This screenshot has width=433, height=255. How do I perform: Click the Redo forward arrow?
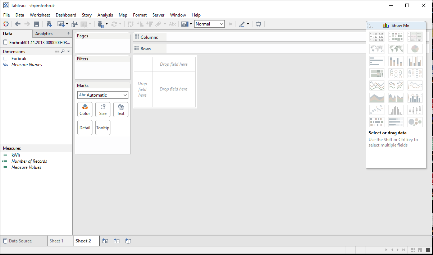pos(27,24)
